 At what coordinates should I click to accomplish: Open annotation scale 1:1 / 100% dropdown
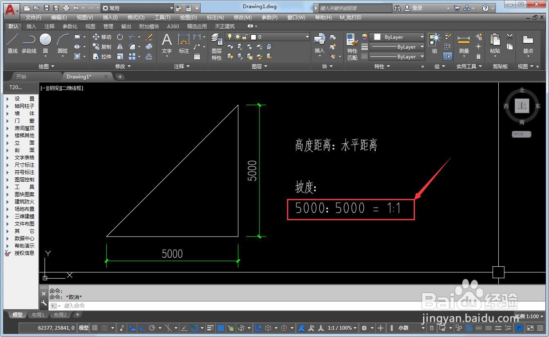(x=342, y=328)
